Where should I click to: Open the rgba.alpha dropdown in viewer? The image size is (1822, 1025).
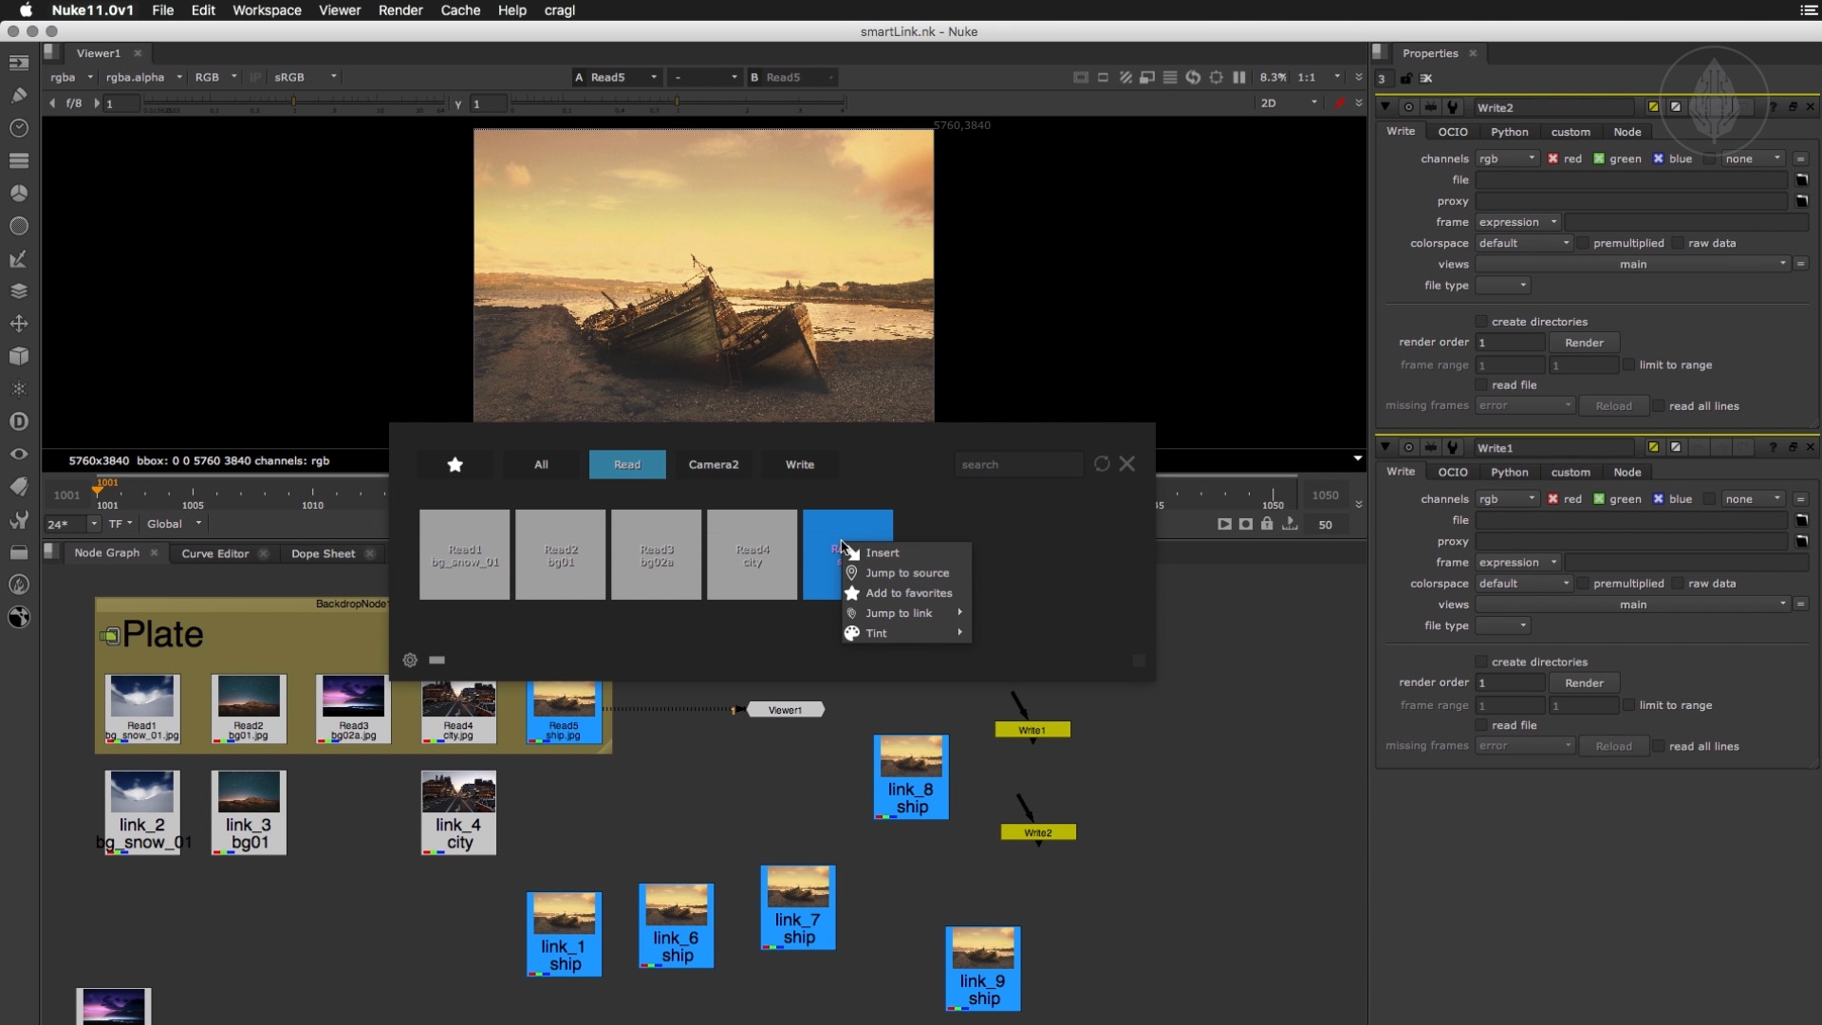pyautogui.click(x=143, y=77)
